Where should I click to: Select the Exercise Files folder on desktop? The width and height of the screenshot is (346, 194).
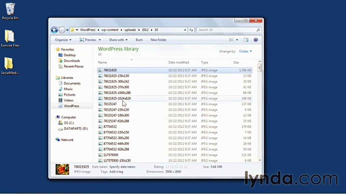(x=10, y=38)
